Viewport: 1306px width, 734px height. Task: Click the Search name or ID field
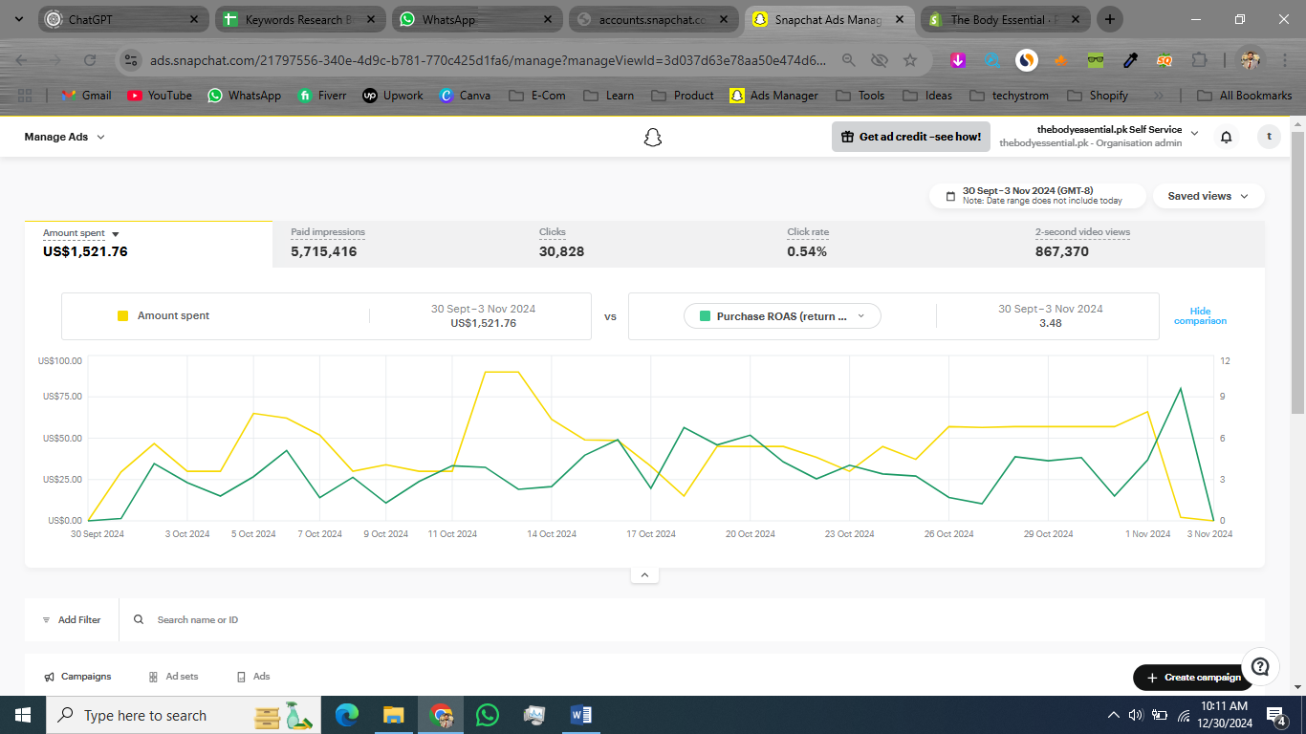click(x=693, y=619)
